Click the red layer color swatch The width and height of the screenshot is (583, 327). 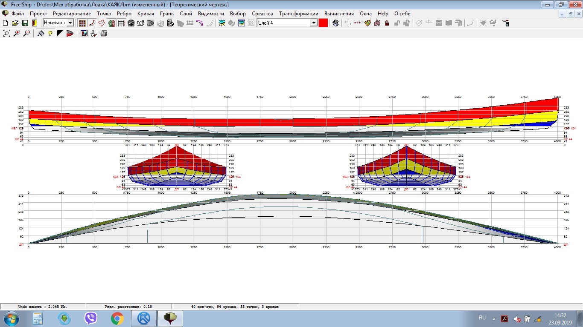tap(323, 23)
